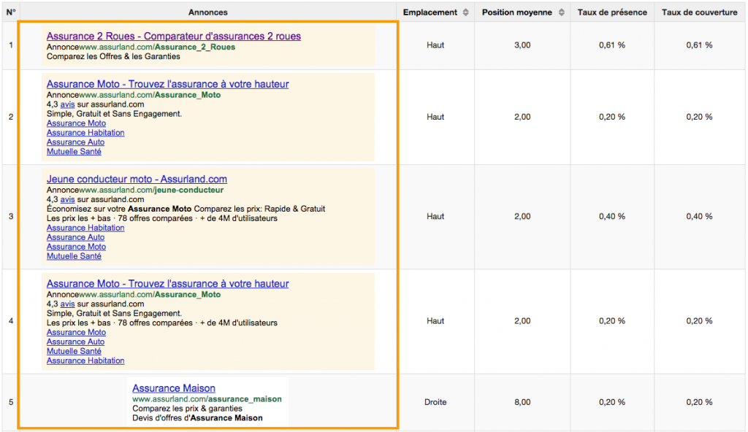The image size is (748, 432).
Task: Click ad 2's 2,00 Position moyenne value
Action: [x=522, y=117]
